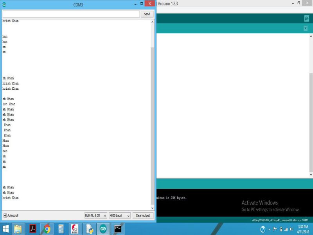Click the Arduino 1.8.3 title text

[168, 4]
